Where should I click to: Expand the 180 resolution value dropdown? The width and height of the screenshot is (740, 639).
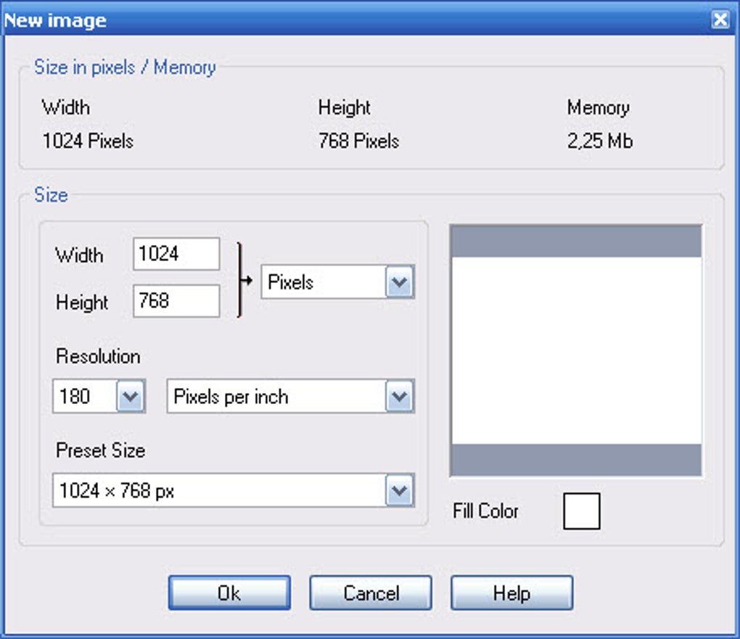tap(130, 397)
